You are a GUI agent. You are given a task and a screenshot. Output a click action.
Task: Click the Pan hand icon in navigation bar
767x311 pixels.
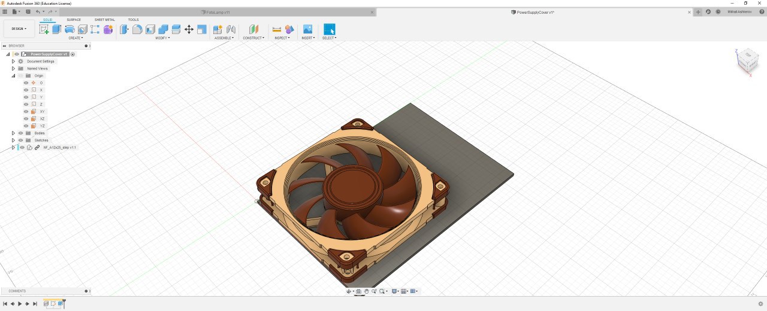[366, 291]
